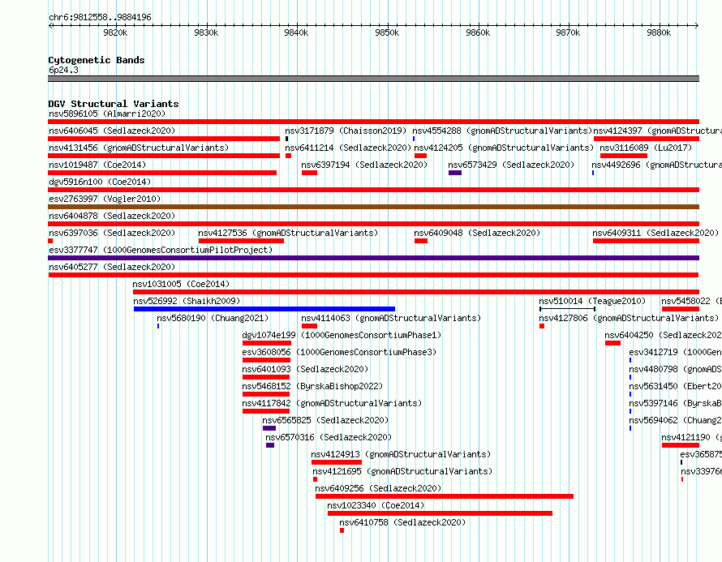The height and width of the screenshot is (562, 722).
Task: Select nsv6411214 (Sedlazeck2020) label
Action: 348,148
